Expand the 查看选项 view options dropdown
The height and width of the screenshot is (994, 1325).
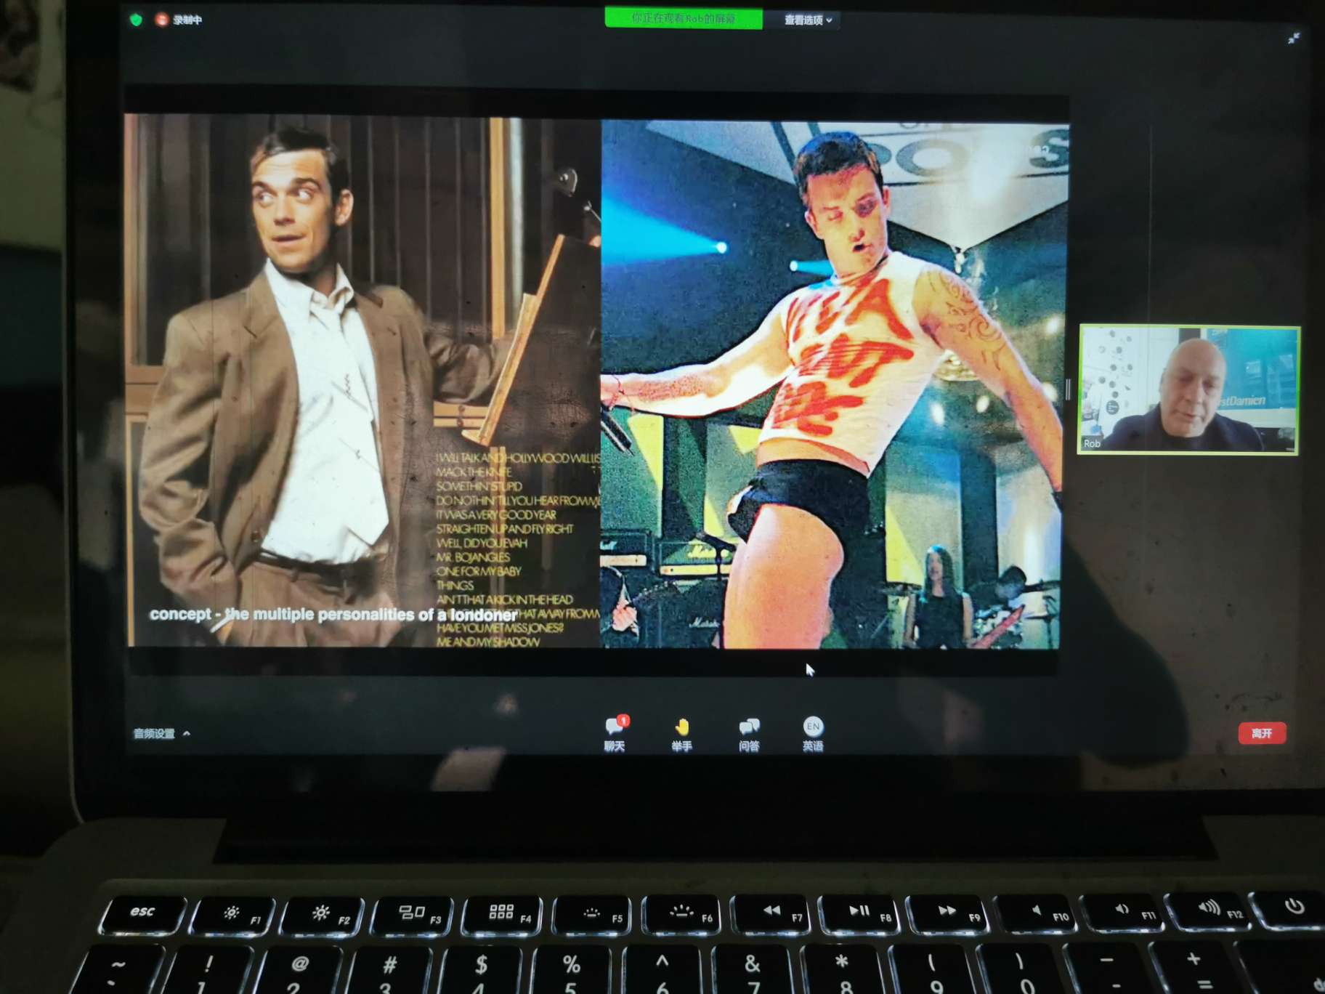coord(807,20)
